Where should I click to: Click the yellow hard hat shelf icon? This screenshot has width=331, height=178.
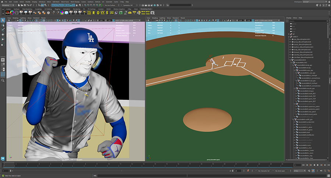[130, 13]
